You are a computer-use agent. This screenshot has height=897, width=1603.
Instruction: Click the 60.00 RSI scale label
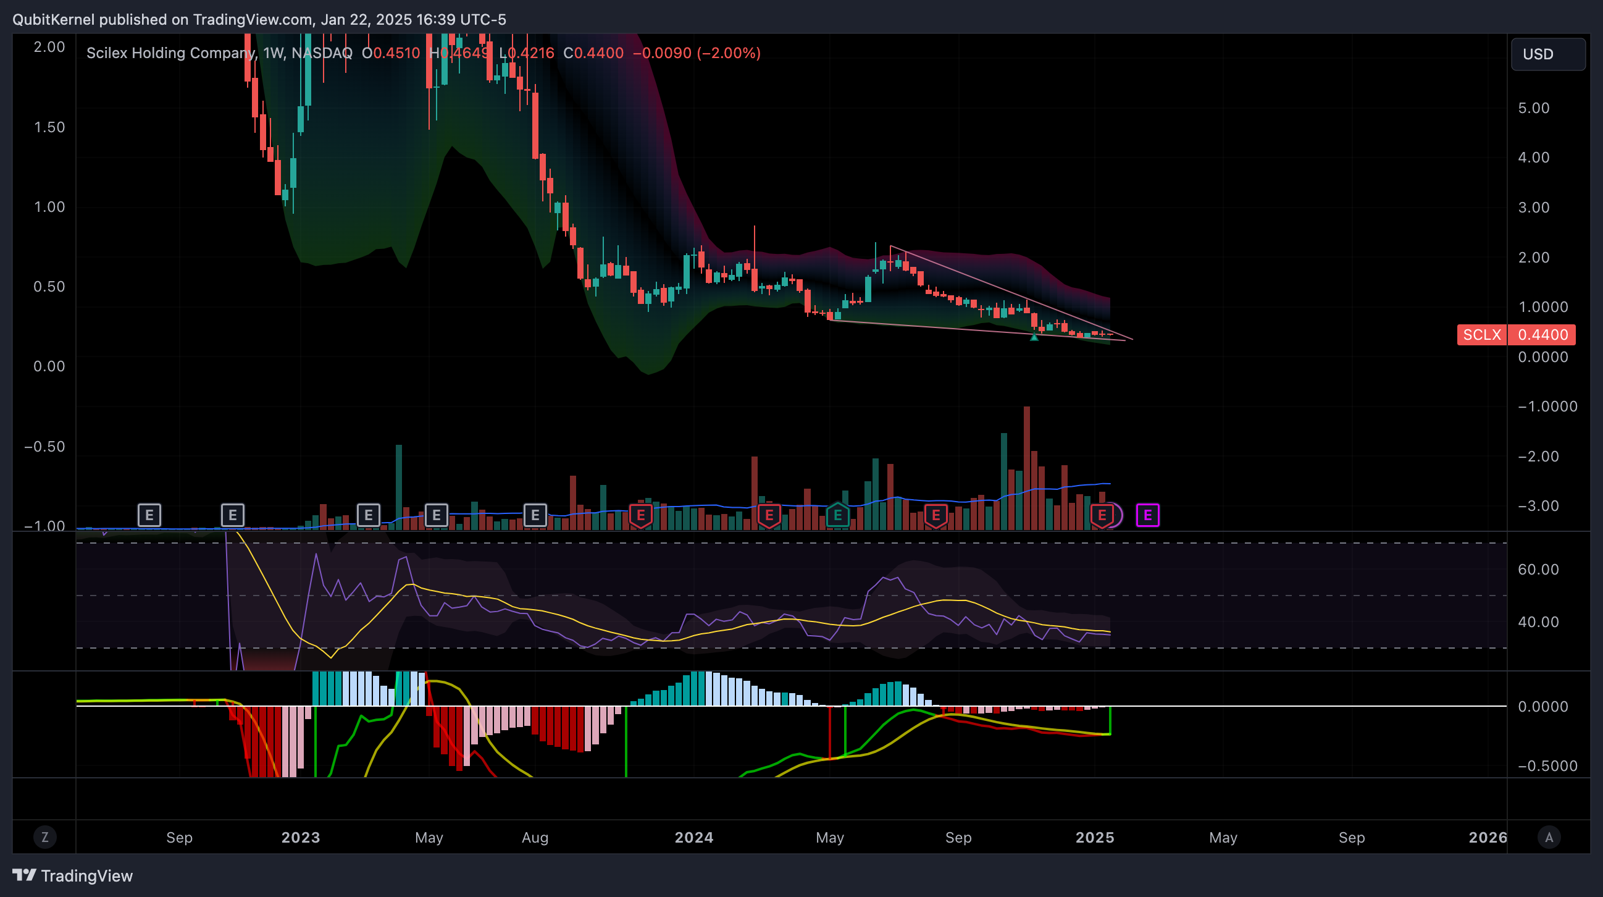tap(1538, 569)
